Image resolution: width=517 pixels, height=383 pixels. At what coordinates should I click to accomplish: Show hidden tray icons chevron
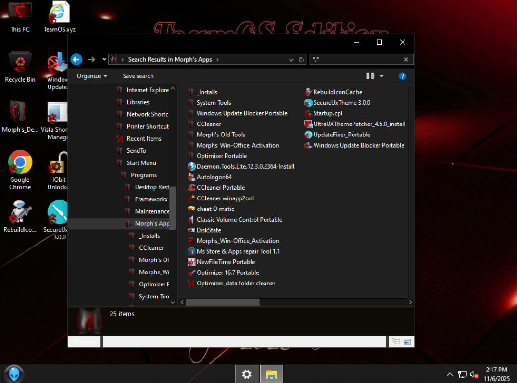450,374
